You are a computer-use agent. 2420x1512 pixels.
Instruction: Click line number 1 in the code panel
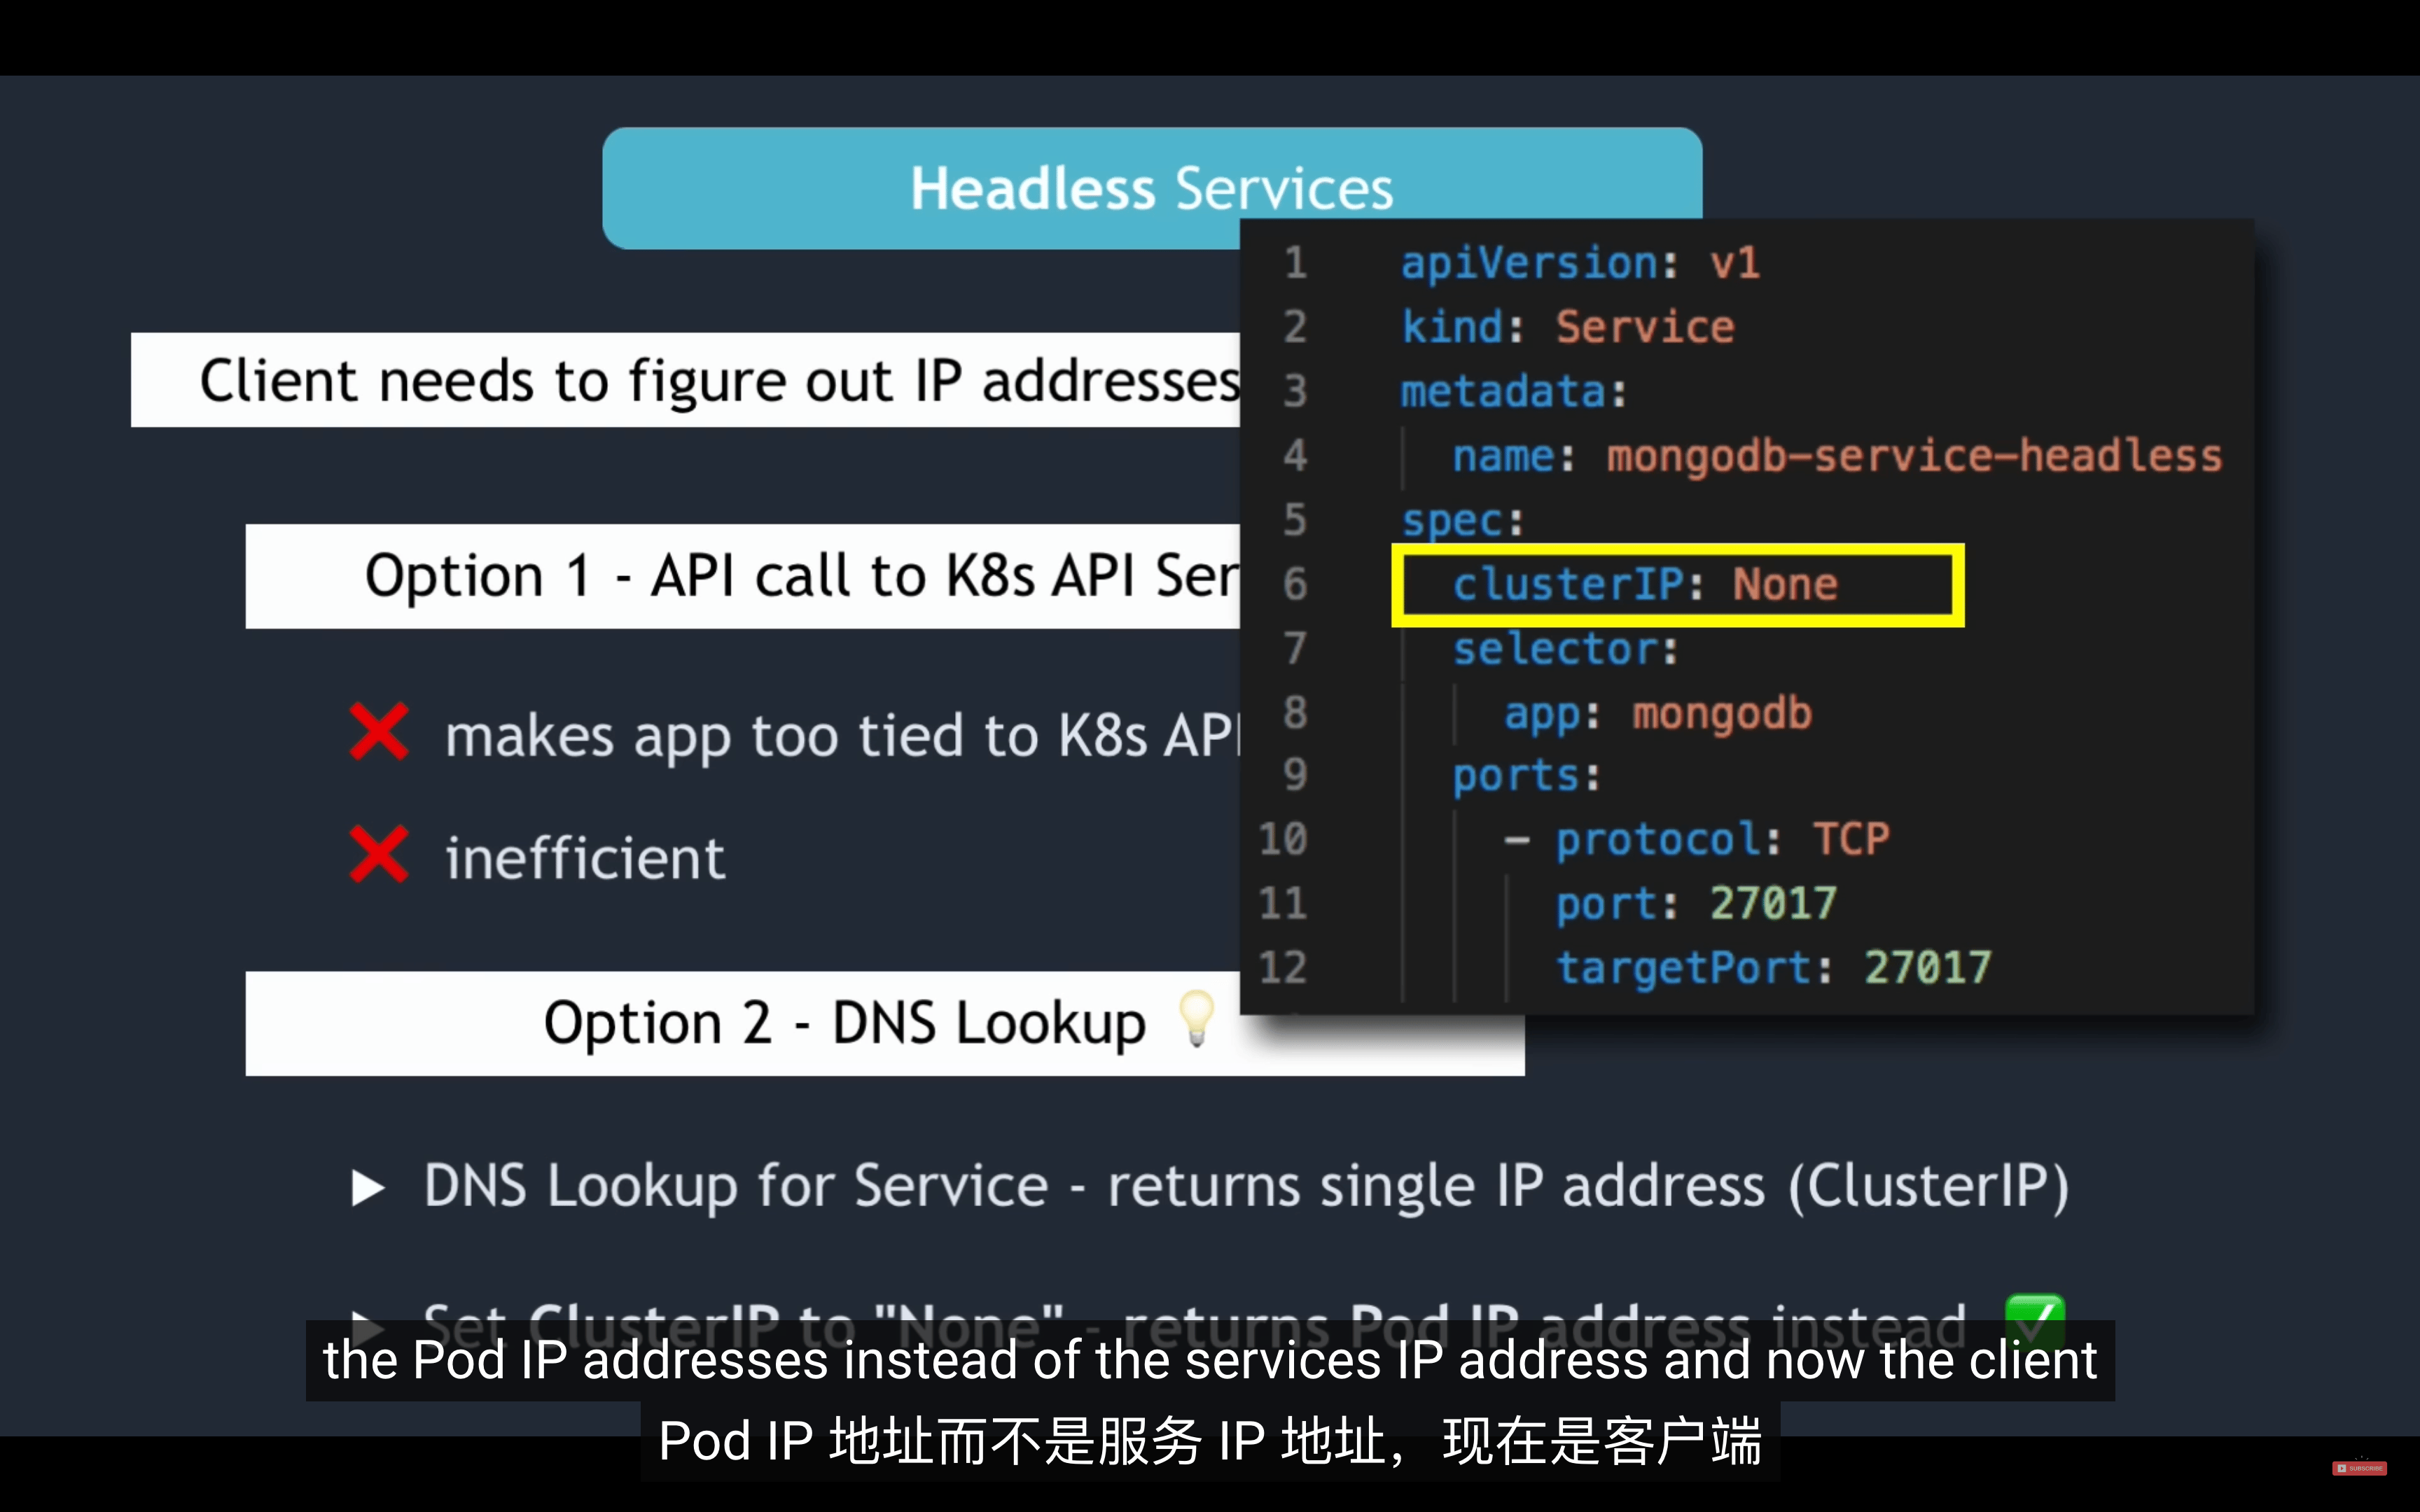click(x=1295, y=263)
